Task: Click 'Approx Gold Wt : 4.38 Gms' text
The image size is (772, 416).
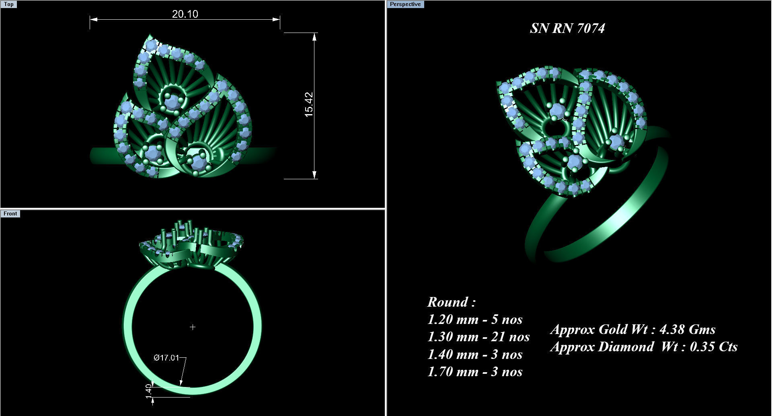Action: pos(633,330)
